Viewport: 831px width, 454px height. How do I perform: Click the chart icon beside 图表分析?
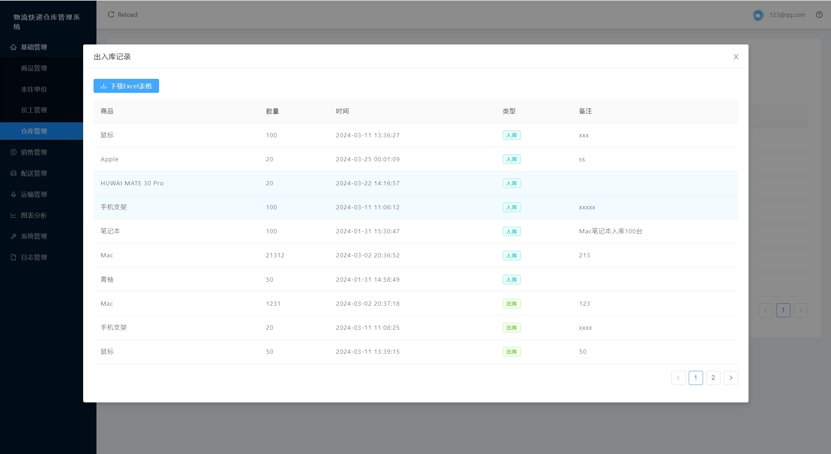[13, 215]
